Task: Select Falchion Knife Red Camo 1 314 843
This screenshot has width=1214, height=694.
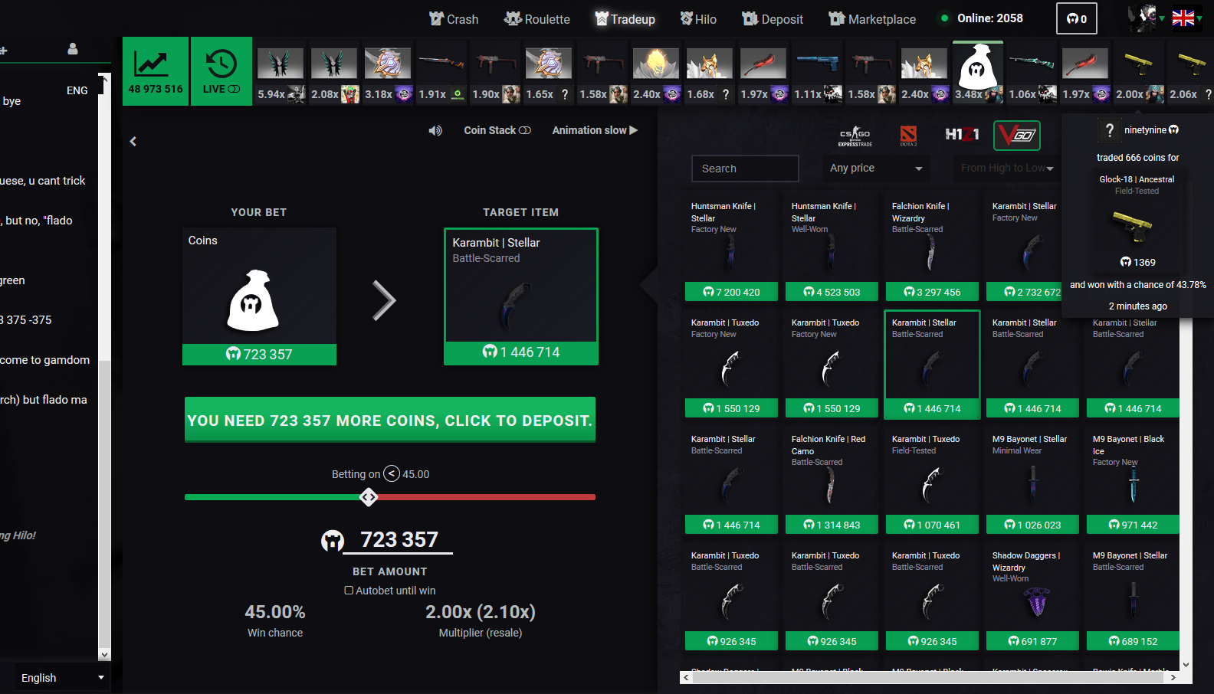Action: pyautogui.click(x=832, y=483)
